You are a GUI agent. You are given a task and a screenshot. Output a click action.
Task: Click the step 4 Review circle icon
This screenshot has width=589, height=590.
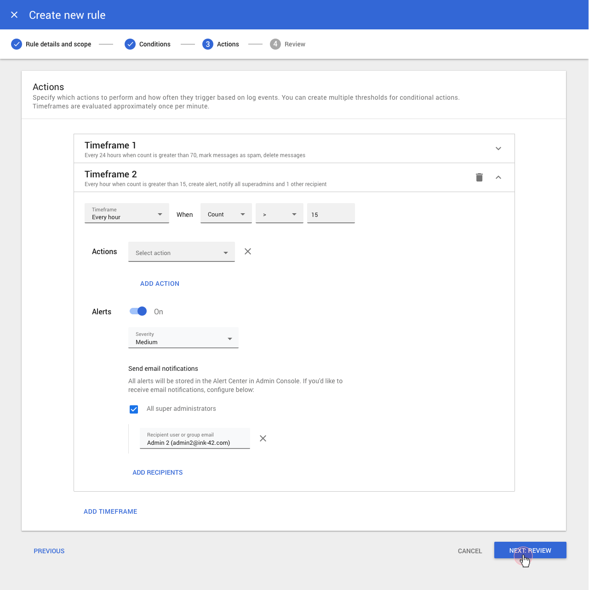275,44
